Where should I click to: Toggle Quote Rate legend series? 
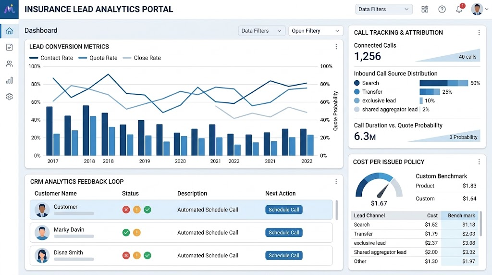[98, 58]
